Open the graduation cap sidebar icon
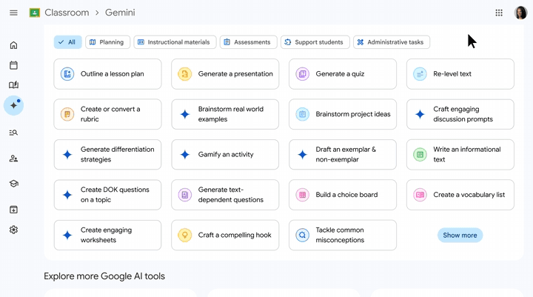Screen dimensions: 533x297 point(13,184)
